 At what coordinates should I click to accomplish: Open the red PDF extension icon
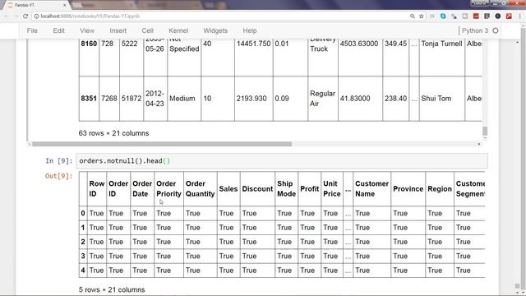509,16
